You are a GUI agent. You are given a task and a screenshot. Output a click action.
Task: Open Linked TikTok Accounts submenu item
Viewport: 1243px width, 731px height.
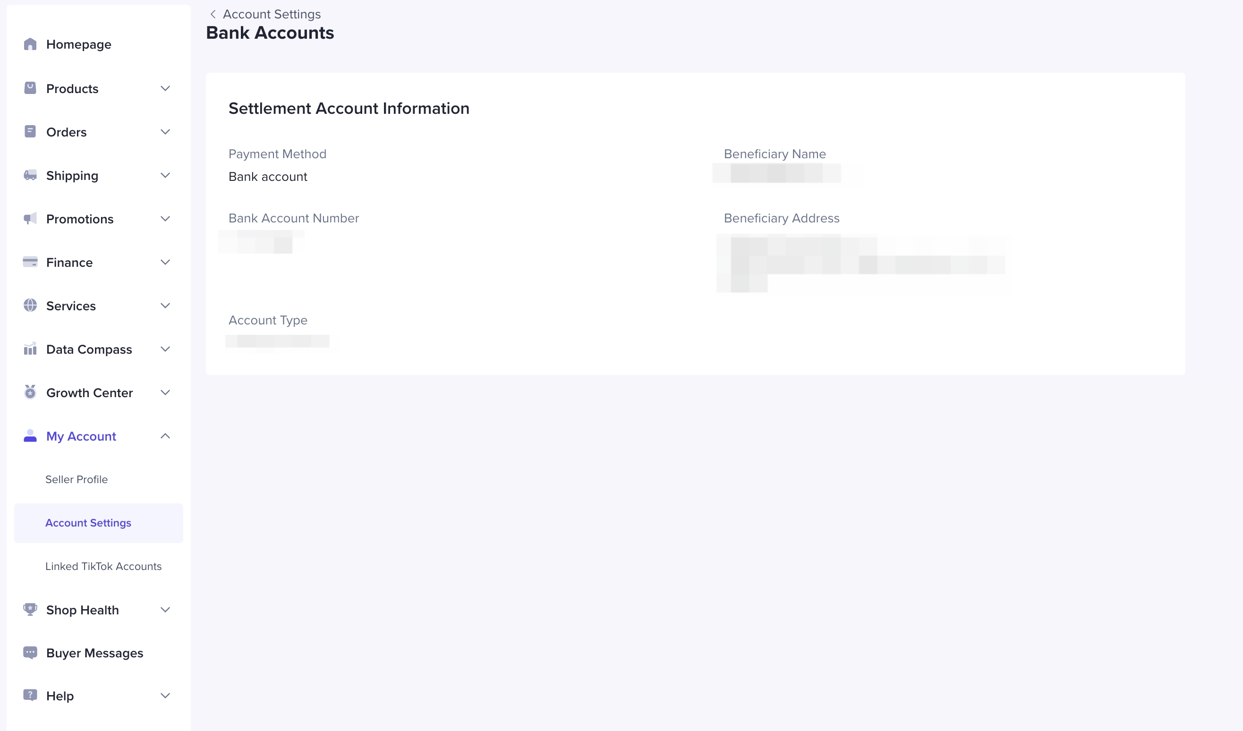[103, 566]
